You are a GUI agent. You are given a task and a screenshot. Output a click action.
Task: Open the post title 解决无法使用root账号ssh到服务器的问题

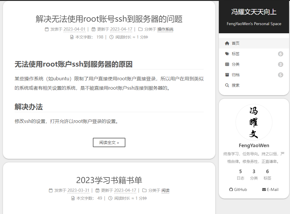click(x=109, y=19)
